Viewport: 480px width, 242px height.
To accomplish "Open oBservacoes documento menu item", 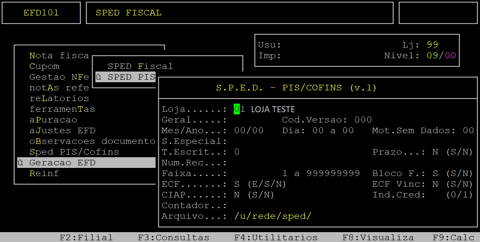I will coord(92,141).
